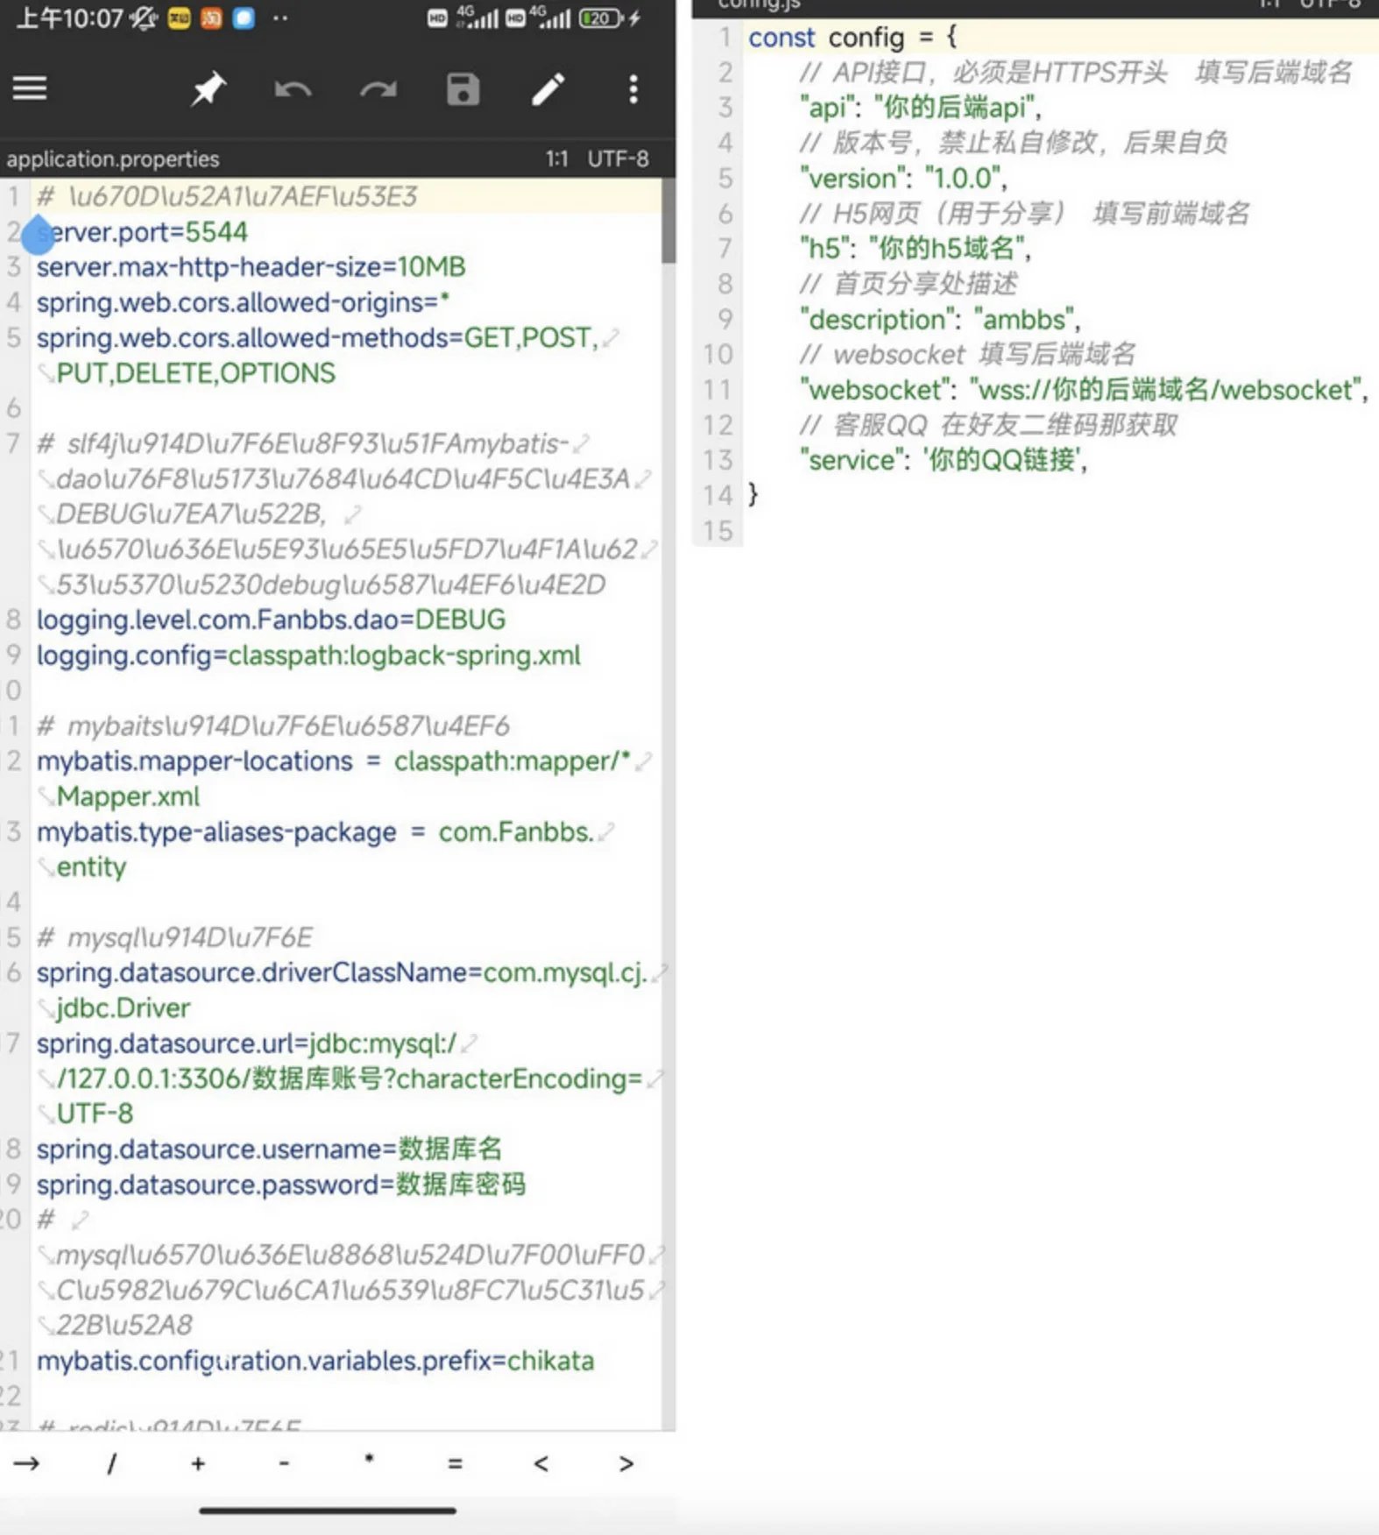This screenshot has width=1379, height=1535.
Task: Open the three-dot overflow menu
Action: [633, 89]
